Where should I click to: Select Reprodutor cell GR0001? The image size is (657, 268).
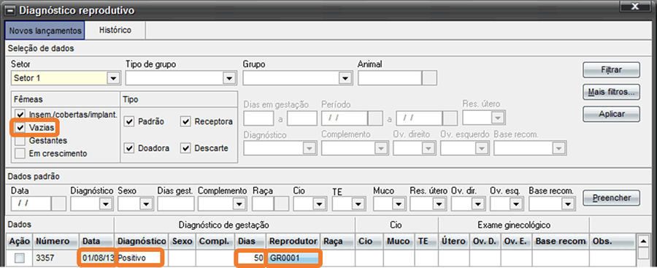[293, 258]
